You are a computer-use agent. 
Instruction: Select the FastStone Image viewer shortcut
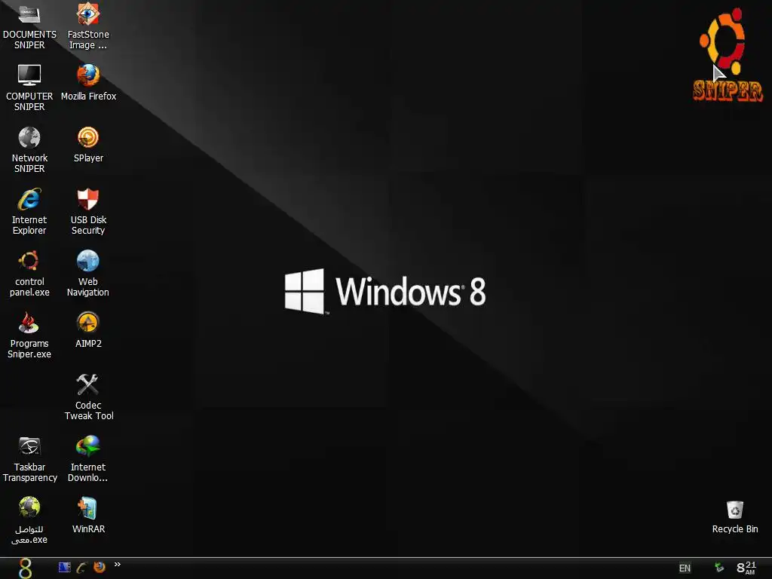pos(88,26)
